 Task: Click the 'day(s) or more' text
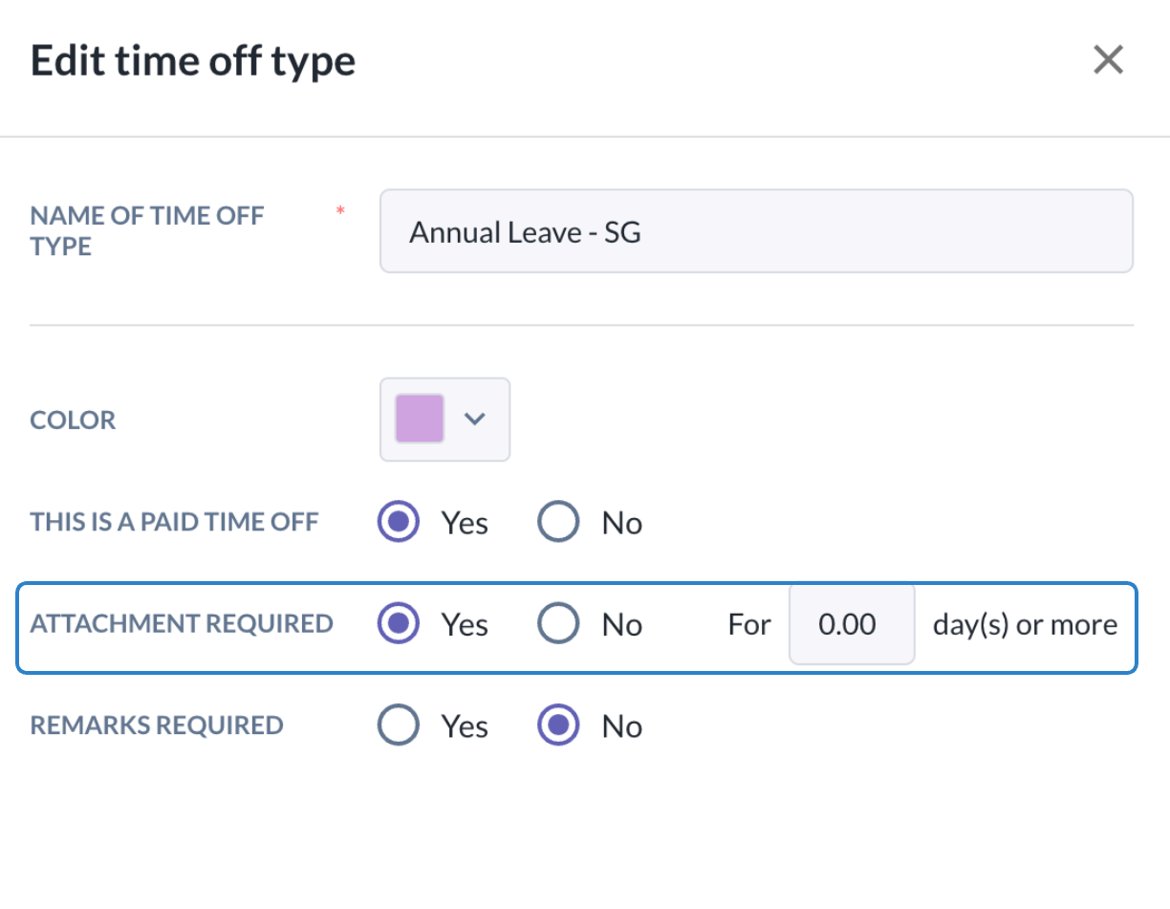pyautogui.click(x=1025, y=624)
